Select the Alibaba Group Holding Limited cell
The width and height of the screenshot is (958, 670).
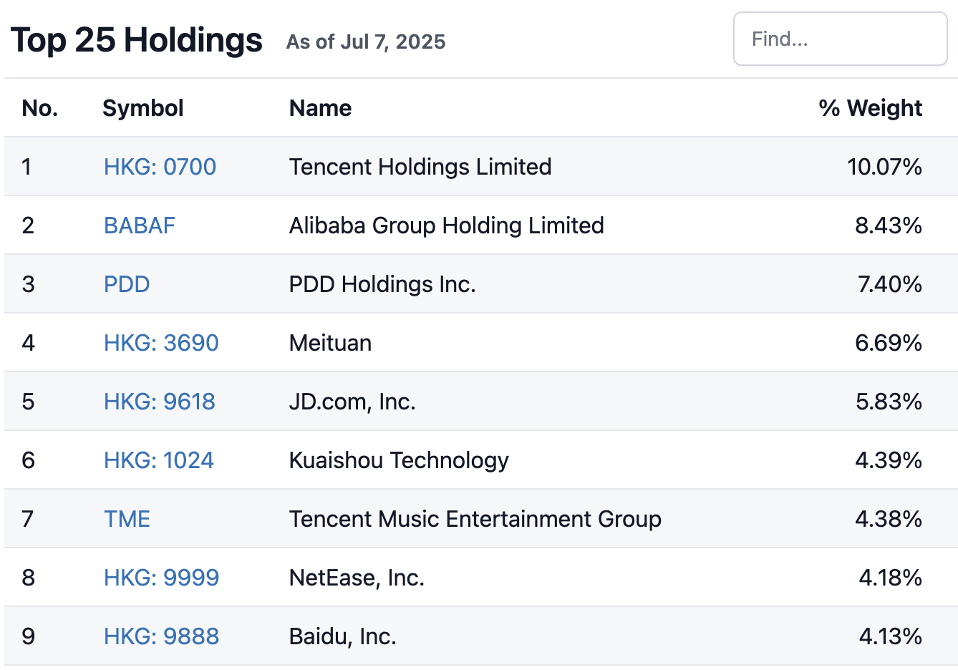click(446, 225)
